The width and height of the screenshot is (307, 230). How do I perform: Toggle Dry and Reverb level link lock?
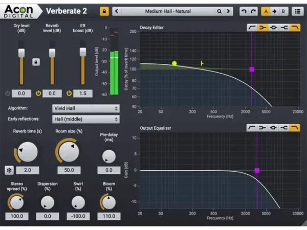click(x=36, y=62)
